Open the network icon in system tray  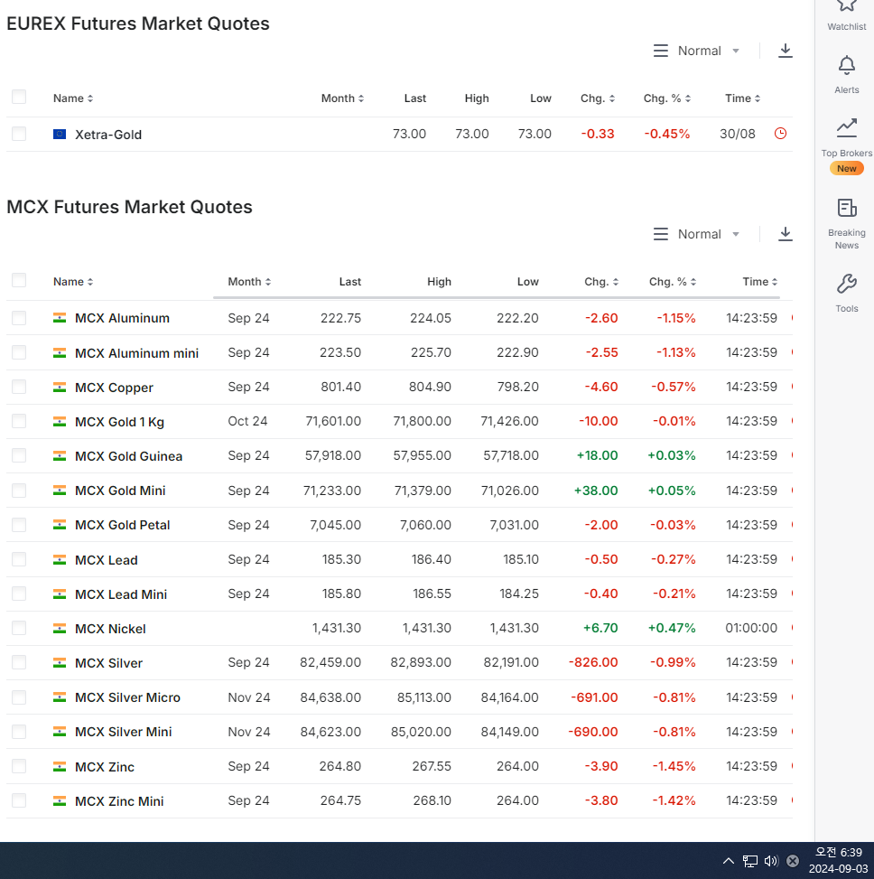pos(749,861)
